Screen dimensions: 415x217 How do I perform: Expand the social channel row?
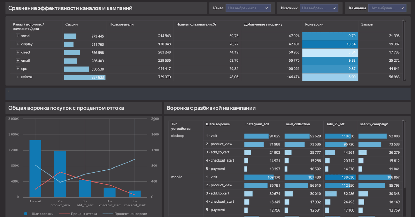click(18, 36)
